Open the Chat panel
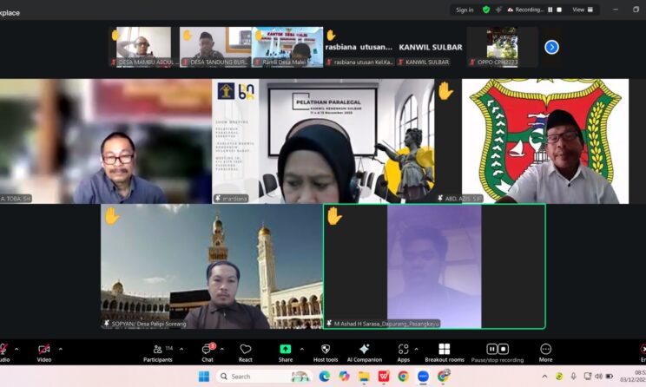 (x=208, y=351)
